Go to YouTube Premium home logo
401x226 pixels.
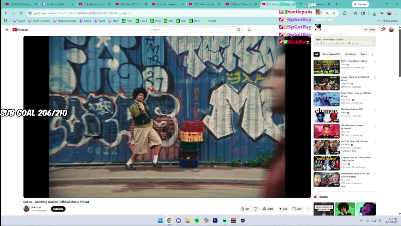coord(20,30)
